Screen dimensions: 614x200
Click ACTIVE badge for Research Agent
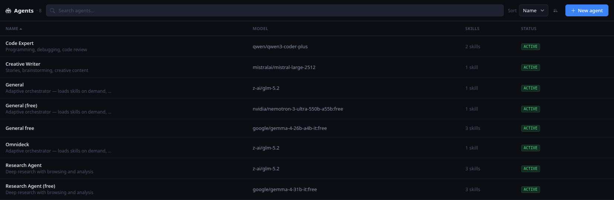tap(530, 168)
